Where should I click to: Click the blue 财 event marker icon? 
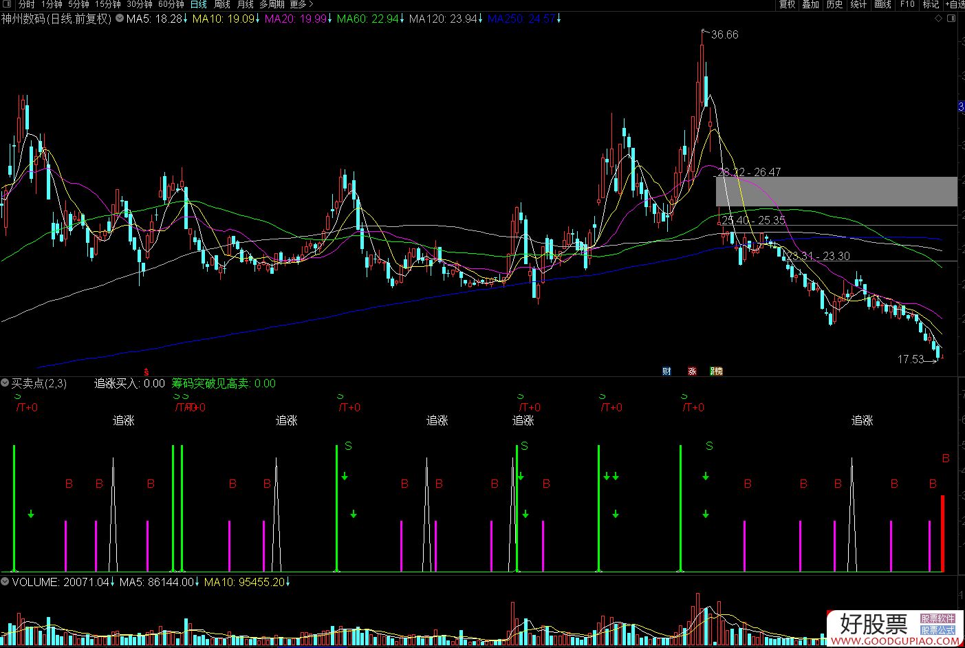click(666, 371)
